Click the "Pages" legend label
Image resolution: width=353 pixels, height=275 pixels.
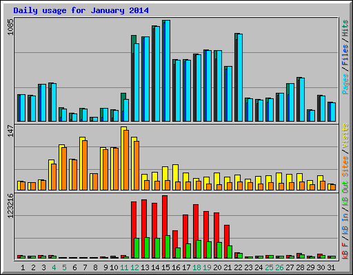(x=345, y=84)
